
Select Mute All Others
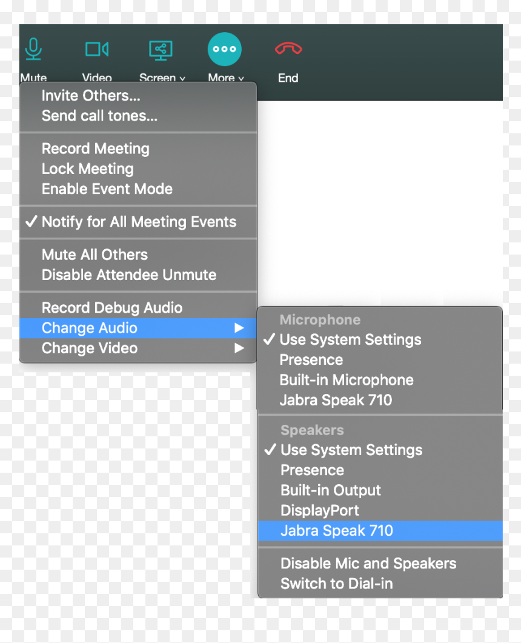coord(138,255)
